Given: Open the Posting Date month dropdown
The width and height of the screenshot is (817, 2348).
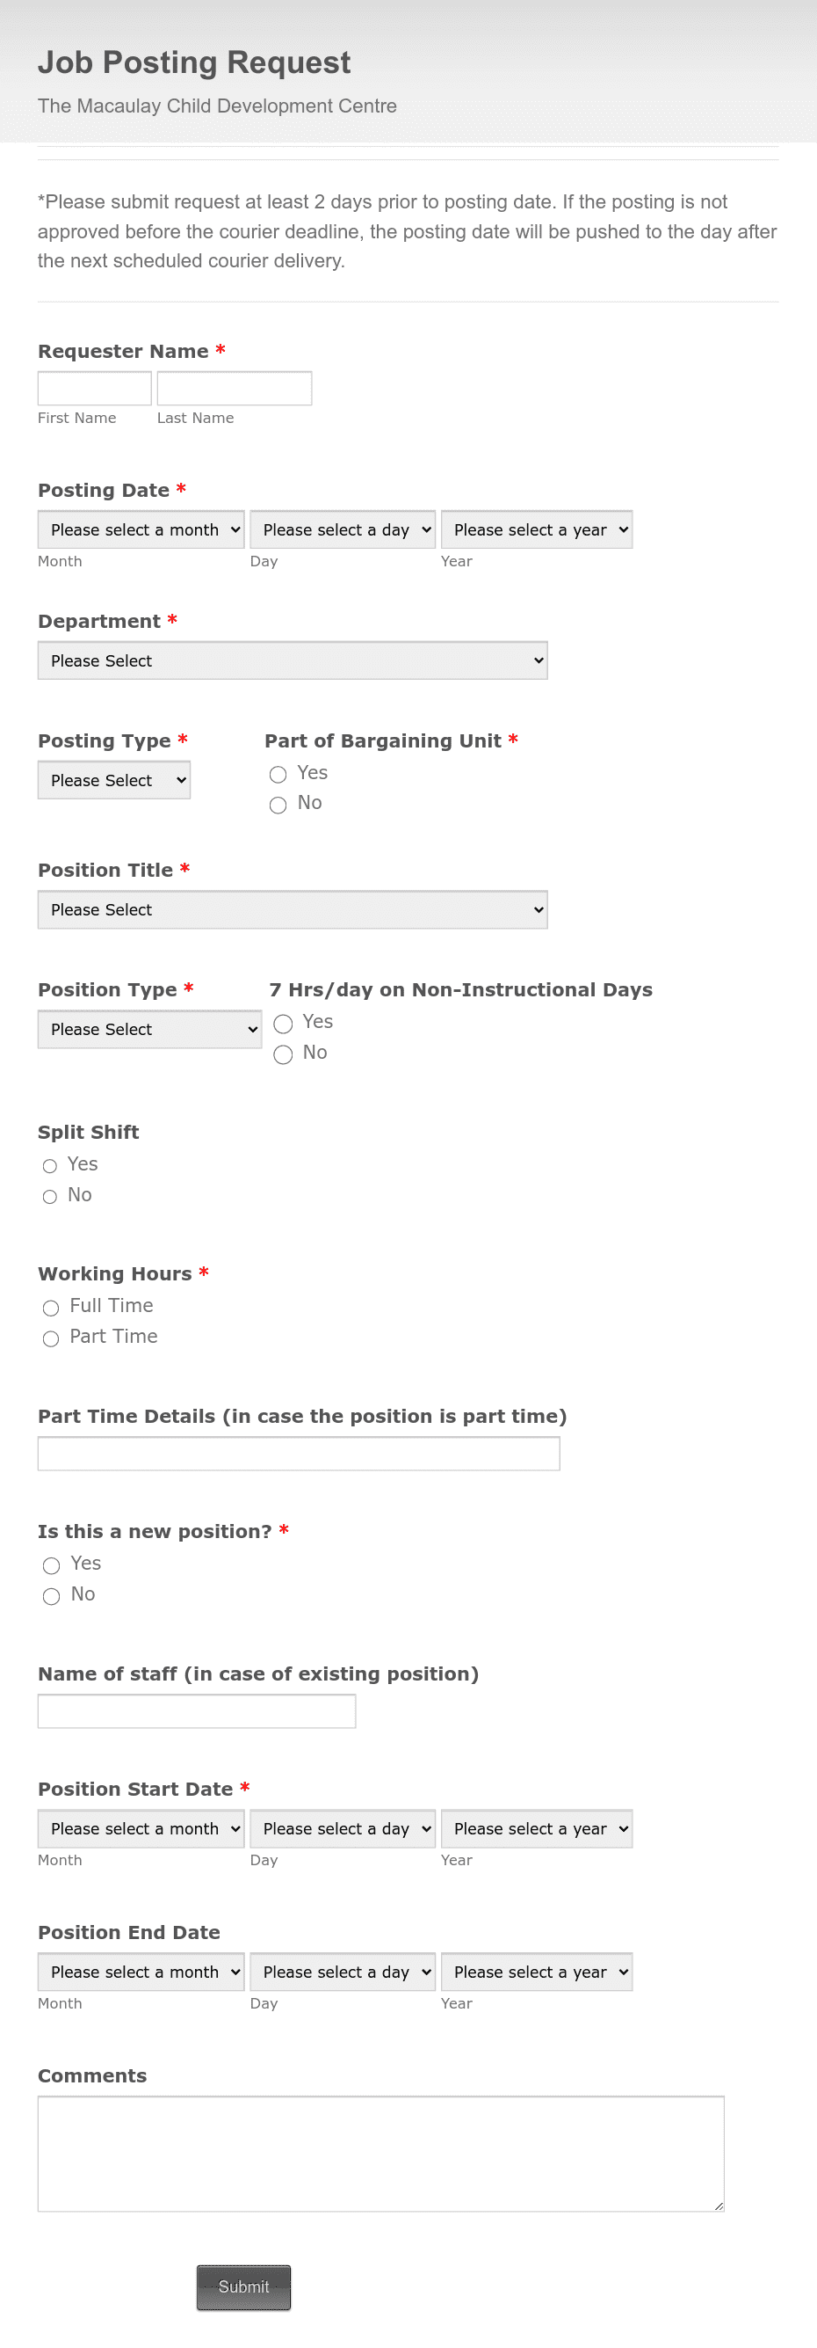Looking at the screenshot, I should coord(141,529).
